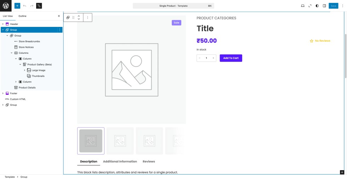Click the Redo arrow icon
Viewport: 347px width, 179px height.
pyautogui.click(x=32, y=6)
